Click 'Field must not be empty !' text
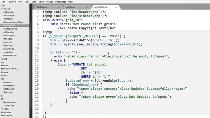 point(128,56)
